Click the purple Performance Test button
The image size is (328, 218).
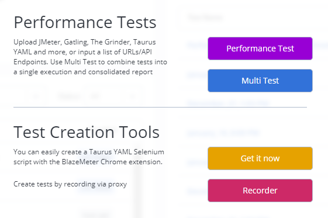coord(260,49)
